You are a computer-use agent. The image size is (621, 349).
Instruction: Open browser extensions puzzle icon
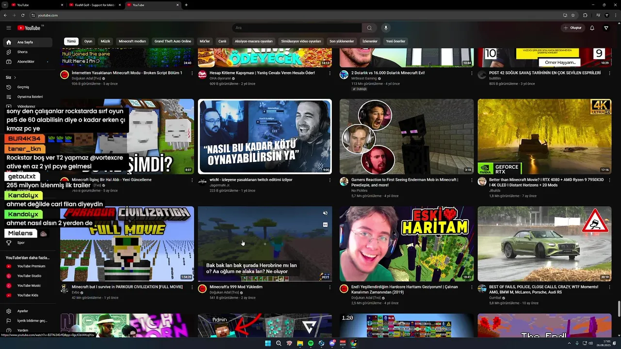585,15
